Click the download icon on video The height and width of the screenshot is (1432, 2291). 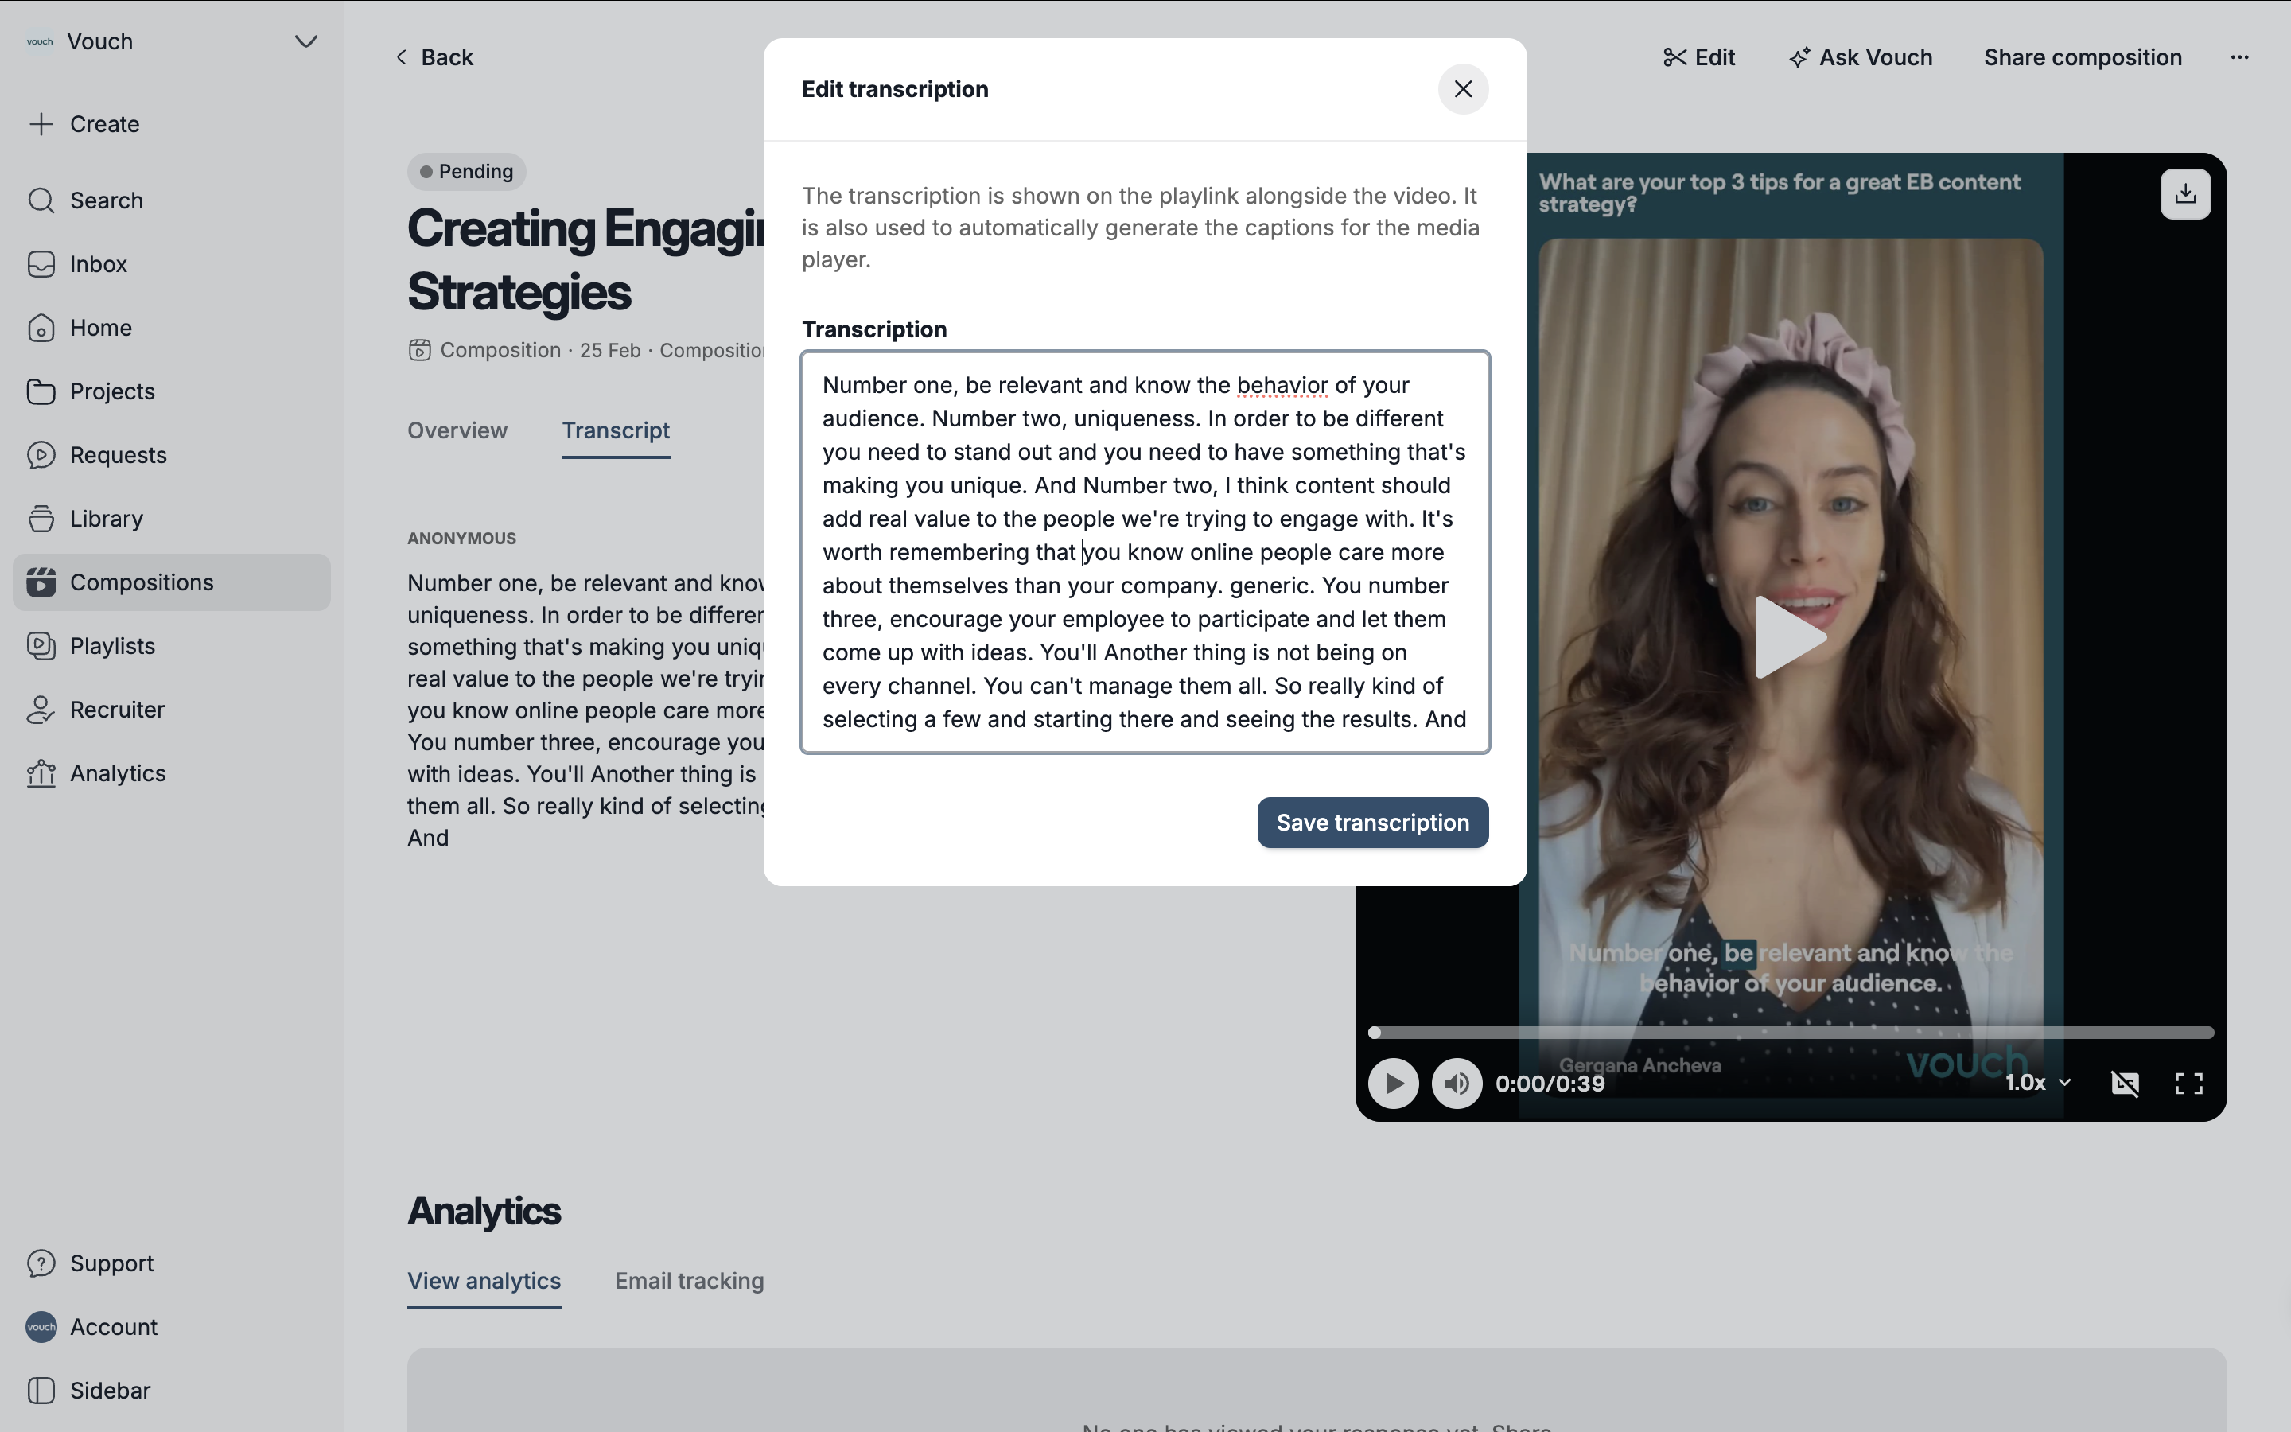pos(2185,194)
